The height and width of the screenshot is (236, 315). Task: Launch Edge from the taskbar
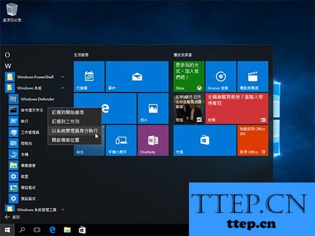click(x=52, y=230)
